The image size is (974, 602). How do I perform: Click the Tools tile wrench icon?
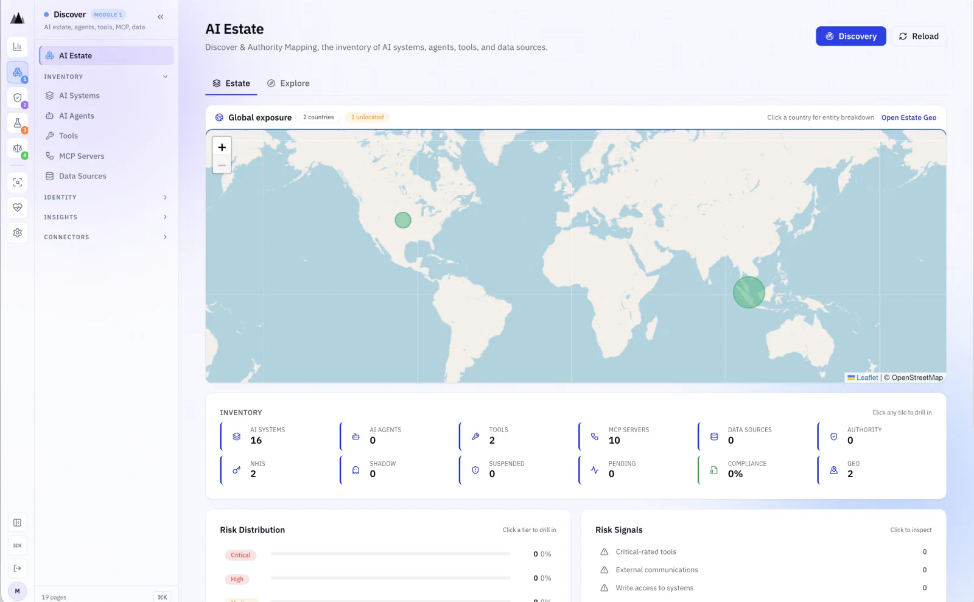(x=475, y=436)
